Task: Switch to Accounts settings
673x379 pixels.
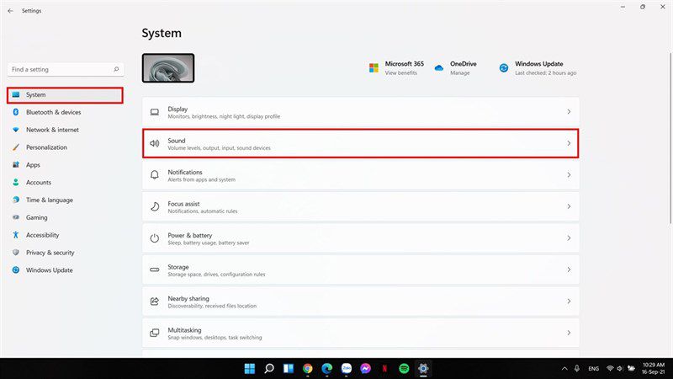Action: (65, 183)
